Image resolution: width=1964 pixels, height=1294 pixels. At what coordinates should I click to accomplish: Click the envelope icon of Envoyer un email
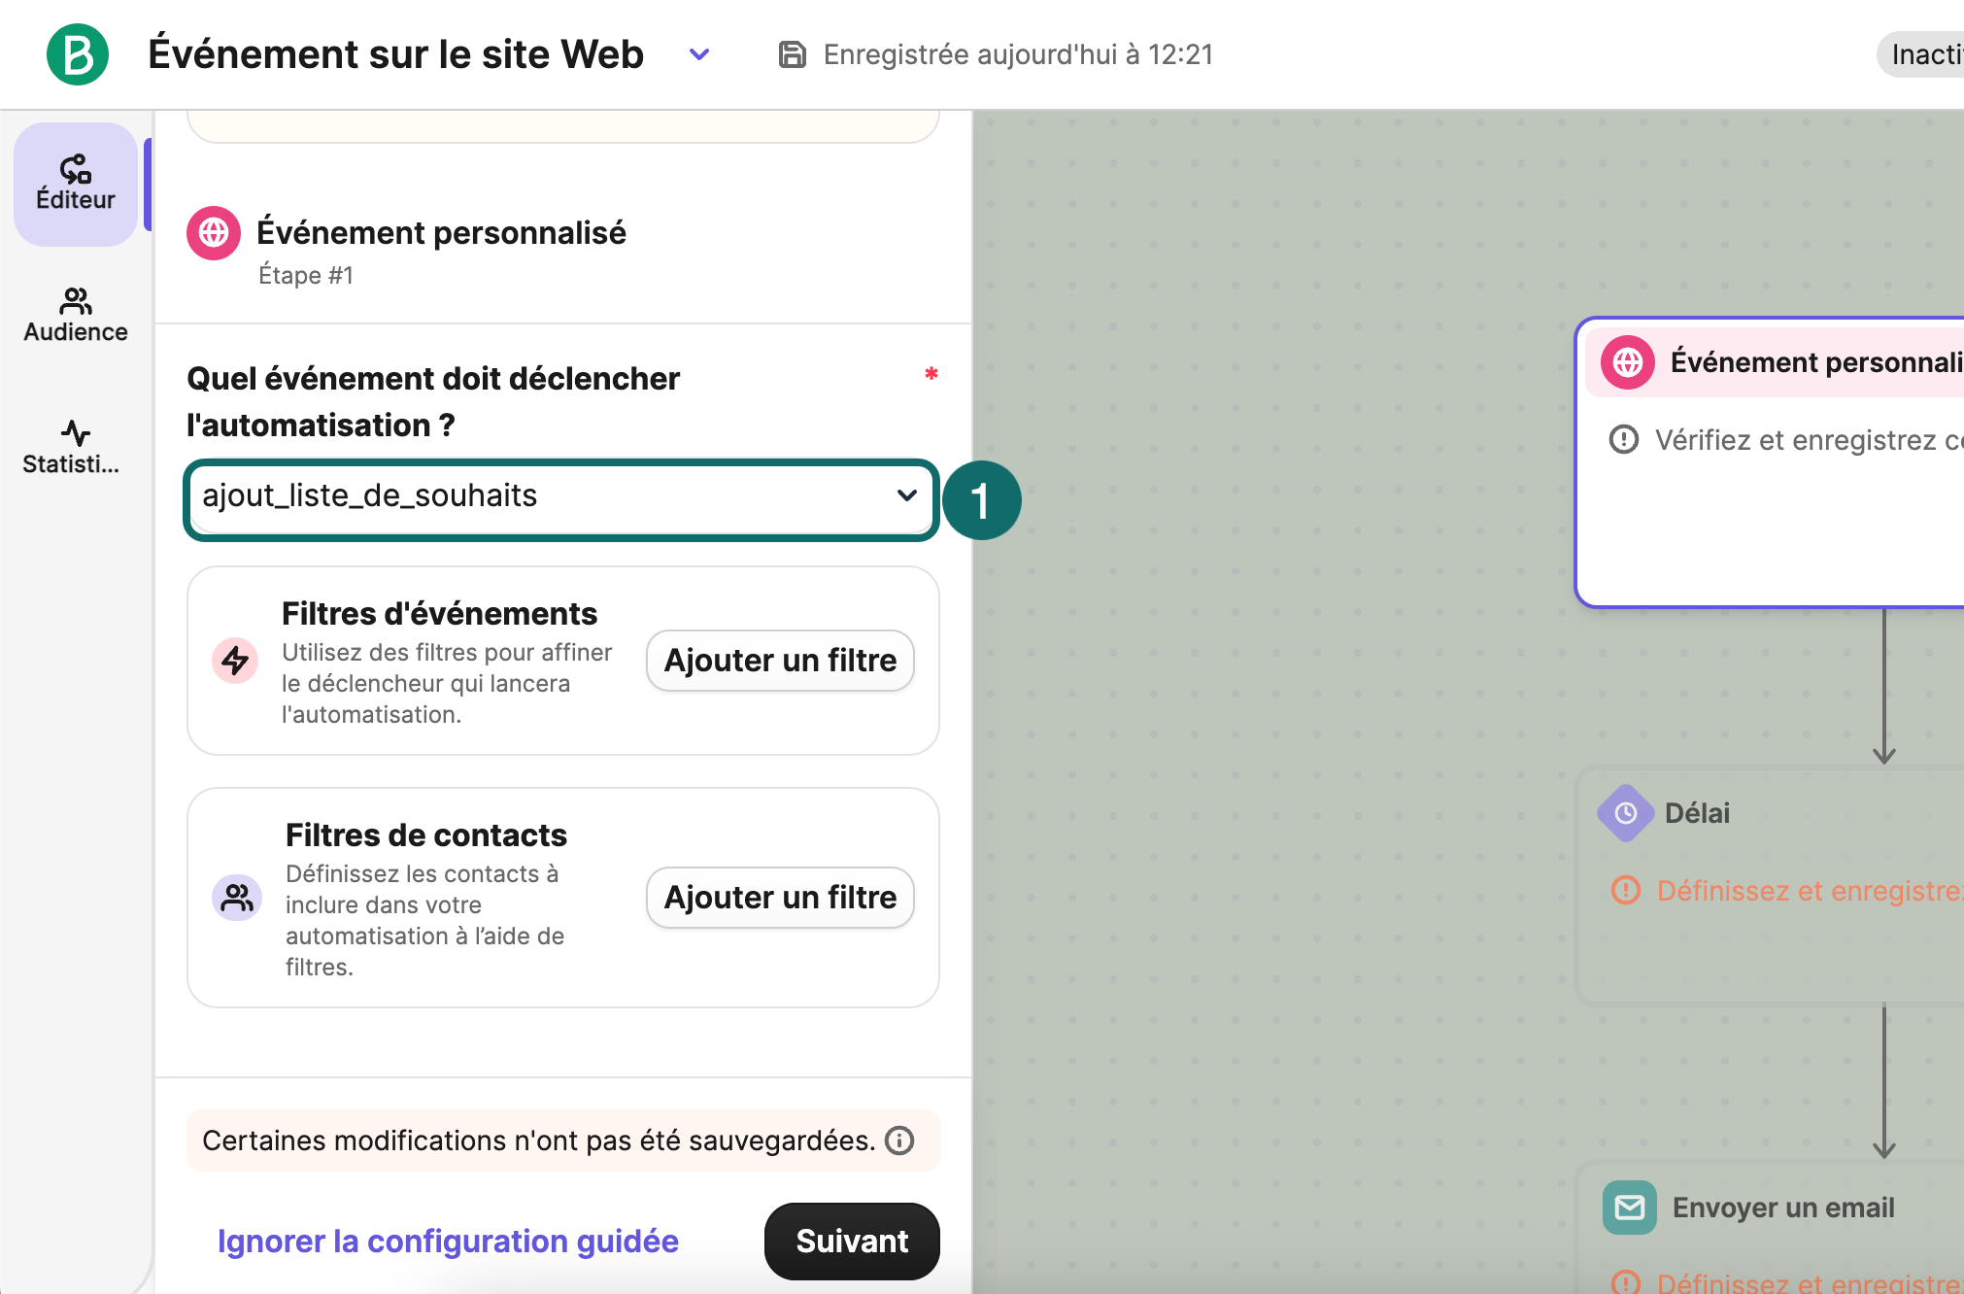pos(1630,1208)
